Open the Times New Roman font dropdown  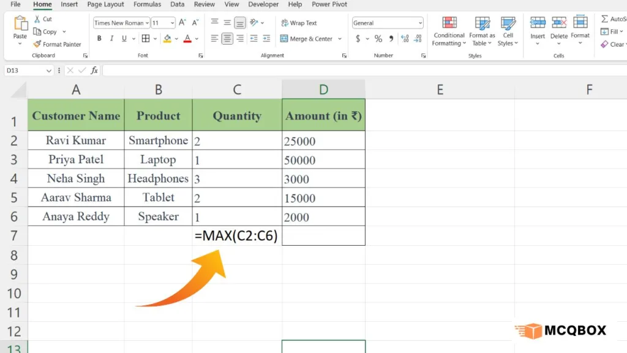(148, 23)
